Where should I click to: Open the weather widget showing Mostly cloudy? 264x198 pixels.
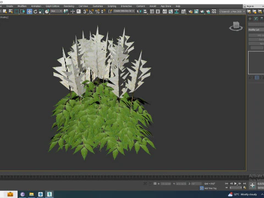click(x=243, y=194)
